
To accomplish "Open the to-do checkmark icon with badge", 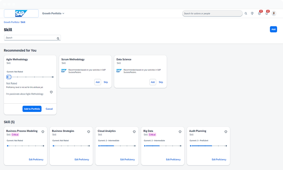I will pos(260,13).
